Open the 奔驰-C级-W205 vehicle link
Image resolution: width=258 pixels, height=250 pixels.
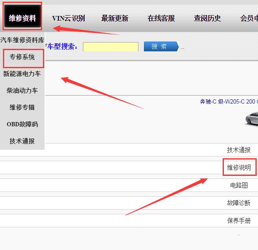click(x=228, y=101)
